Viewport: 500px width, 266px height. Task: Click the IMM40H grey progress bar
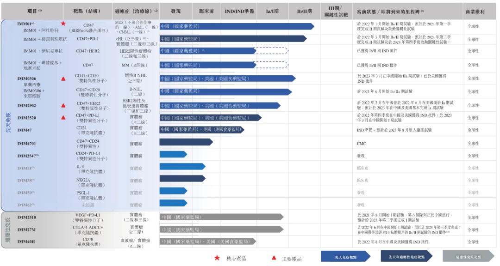pyautogui.click(x=208, y=242)
